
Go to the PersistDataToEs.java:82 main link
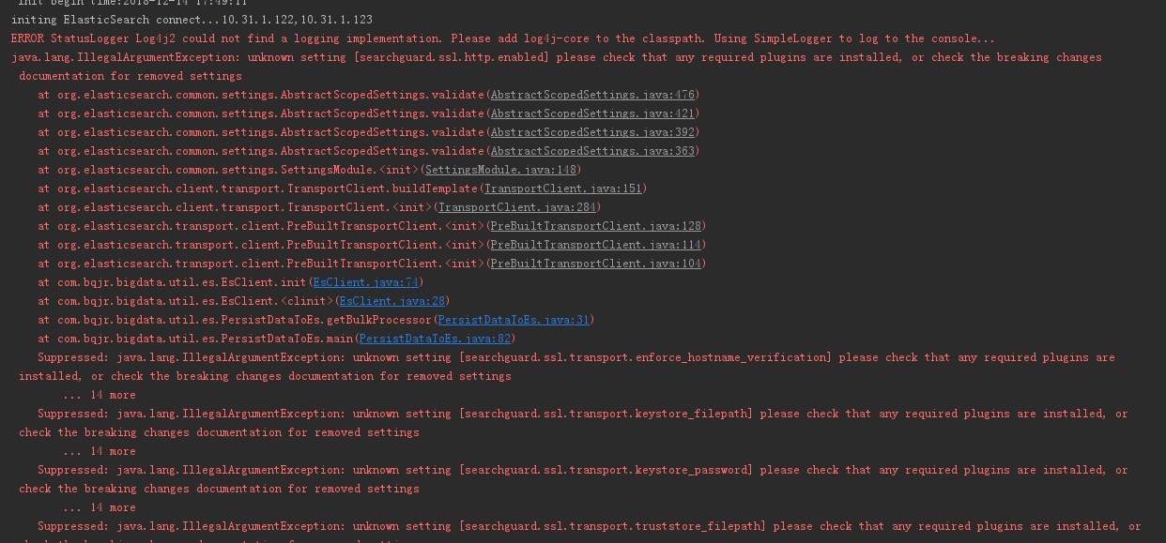435,339
